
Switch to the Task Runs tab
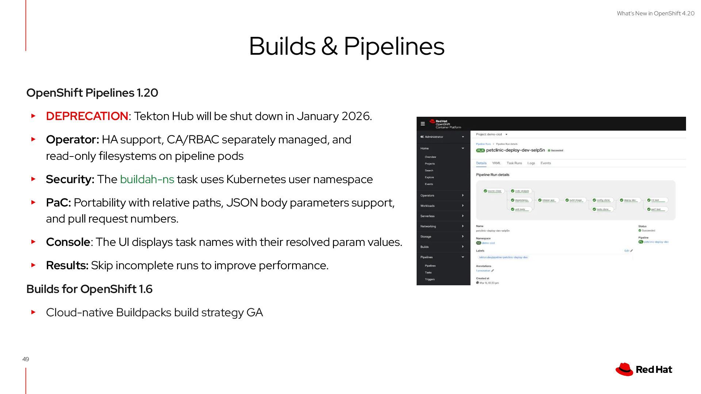pos(514,163)
